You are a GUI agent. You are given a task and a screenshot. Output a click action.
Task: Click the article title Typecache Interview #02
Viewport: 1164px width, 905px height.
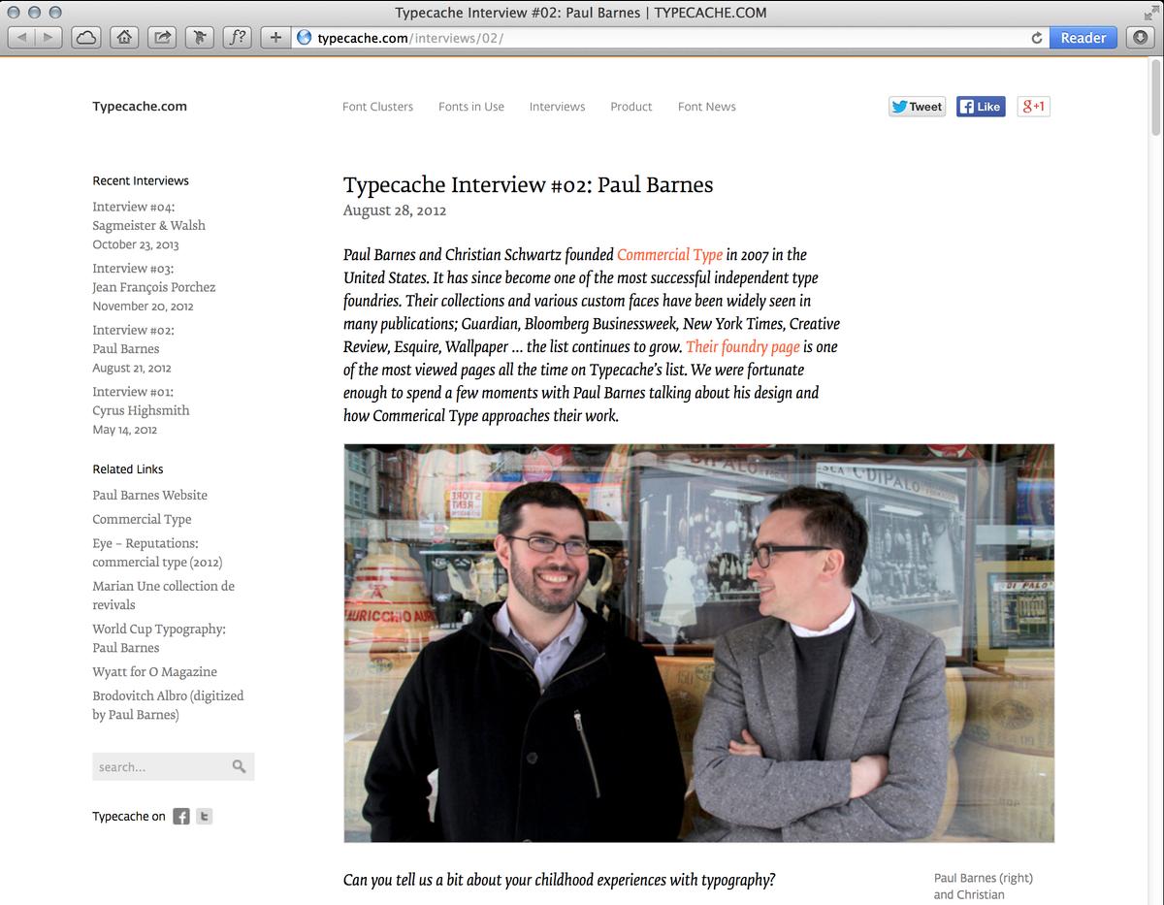[528, 184]
